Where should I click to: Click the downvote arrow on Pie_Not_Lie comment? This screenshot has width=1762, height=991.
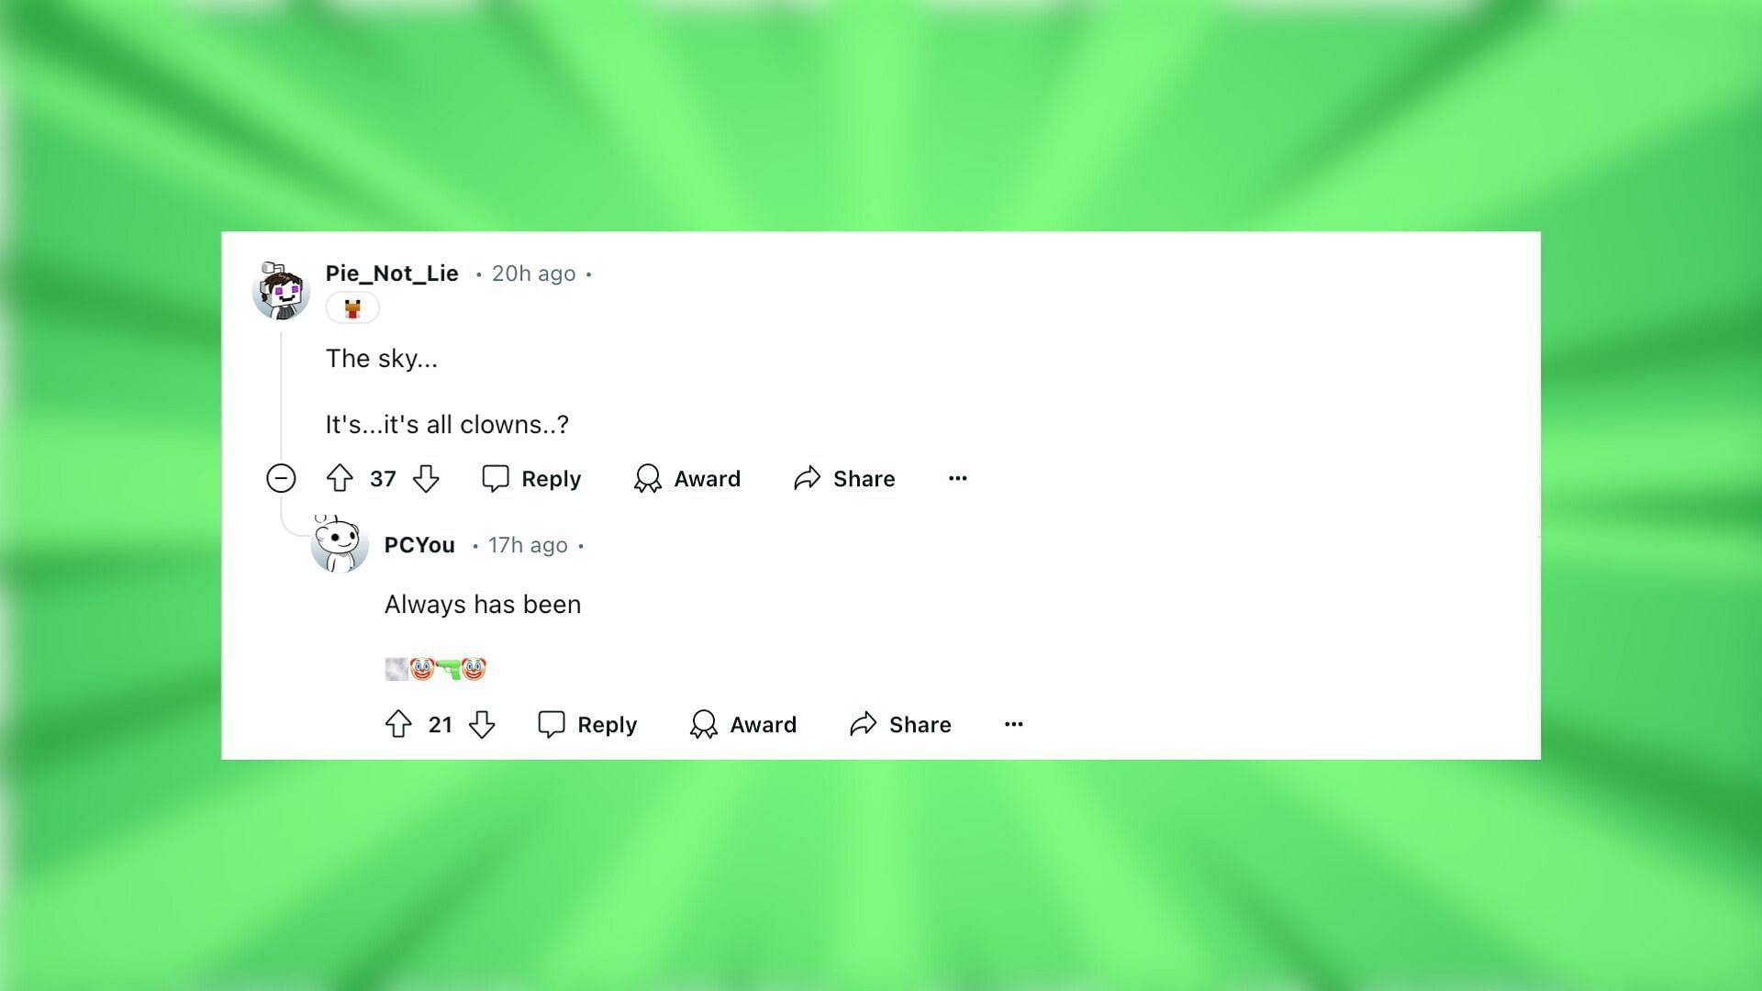427,478
